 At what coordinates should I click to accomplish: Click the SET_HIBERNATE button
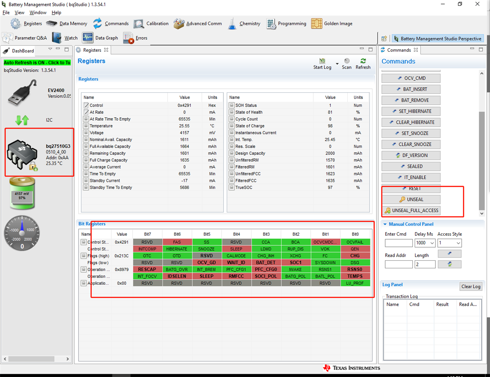pos(411,111)
